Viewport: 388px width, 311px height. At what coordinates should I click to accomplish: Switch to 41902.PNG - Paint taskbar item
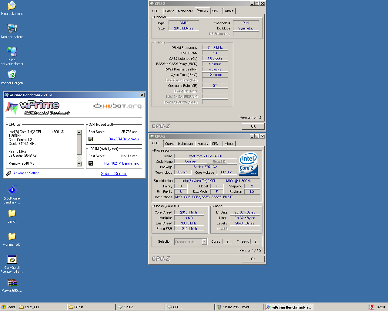(239, 307)
